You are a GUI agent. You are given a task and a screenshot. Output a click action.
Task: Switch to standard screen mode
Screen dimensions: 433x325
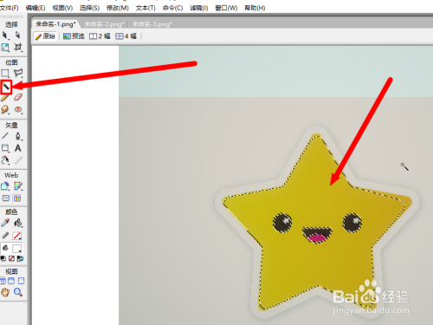(x=3, y=281)
